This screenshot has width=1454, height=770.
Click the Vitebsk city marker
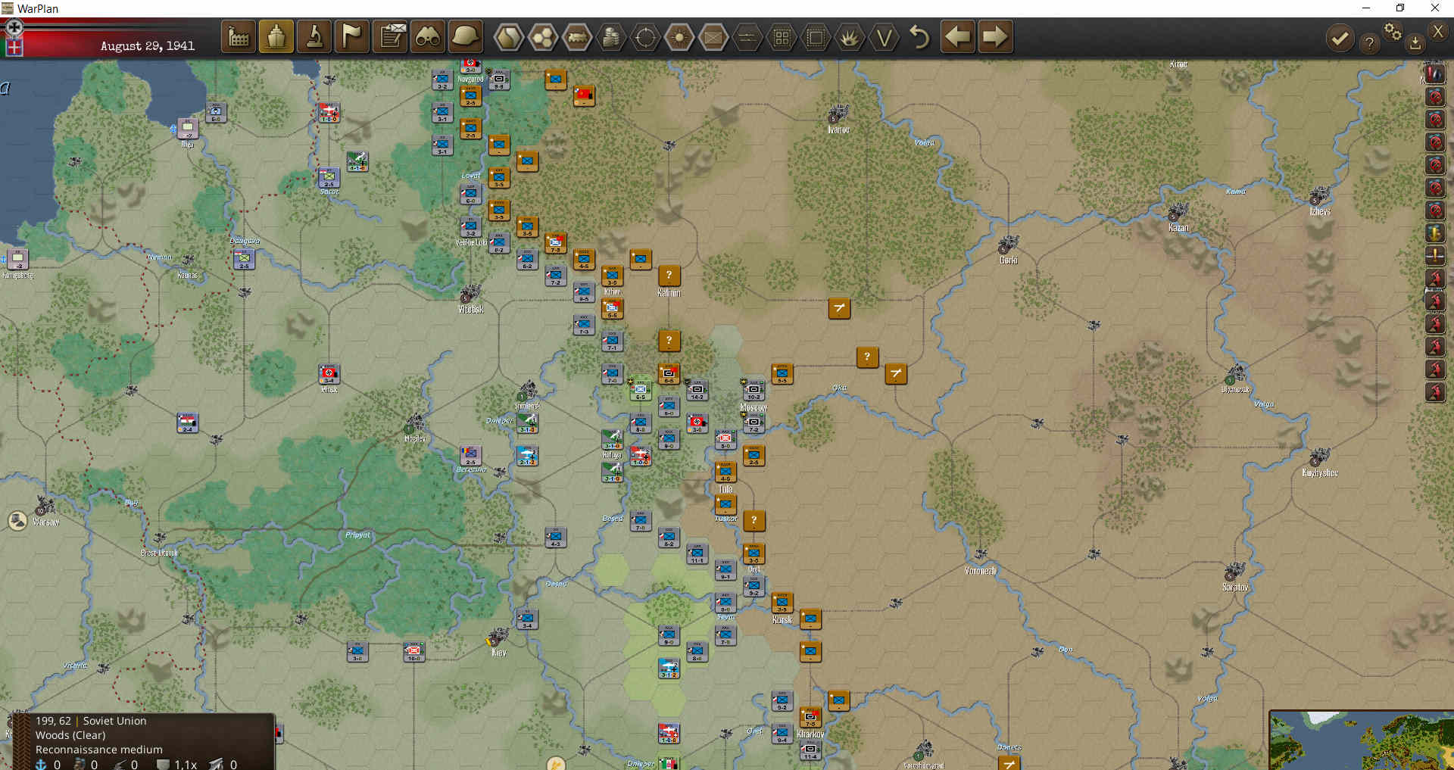(x=470, y=294)
